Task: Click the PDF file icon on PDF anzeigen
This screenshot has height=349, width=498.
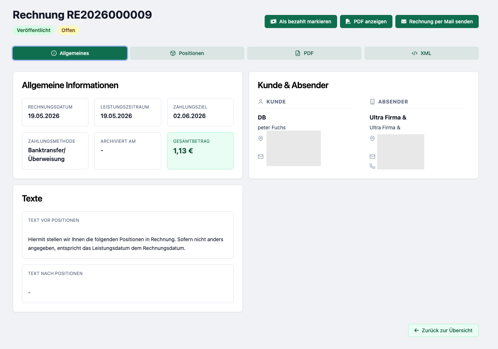Action: coord(348,21)
